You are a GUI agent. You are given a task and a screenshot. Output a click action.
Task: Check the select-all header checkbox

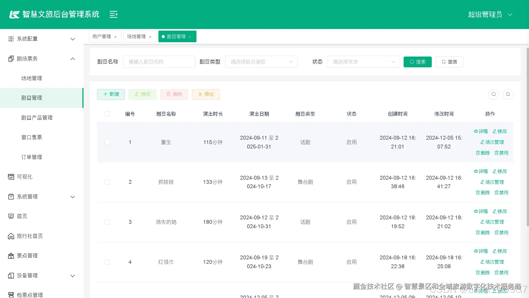pos(107,114)
